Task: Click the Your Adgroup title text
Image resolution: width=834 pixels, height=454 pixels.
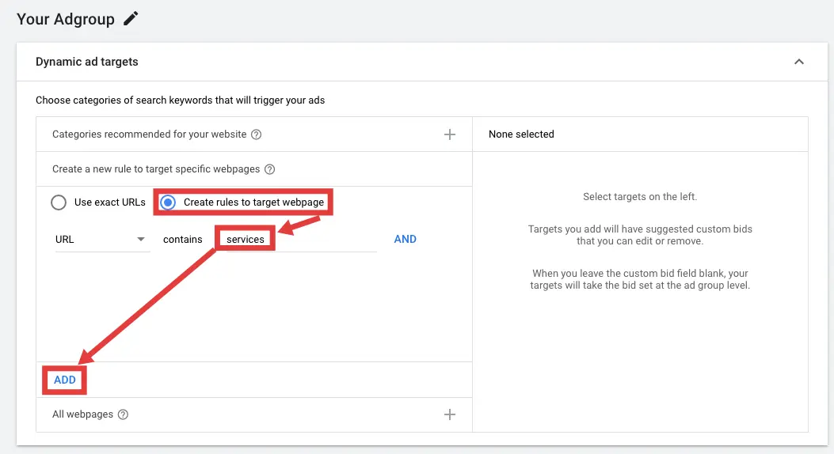Action: click(x=65, y=19)
